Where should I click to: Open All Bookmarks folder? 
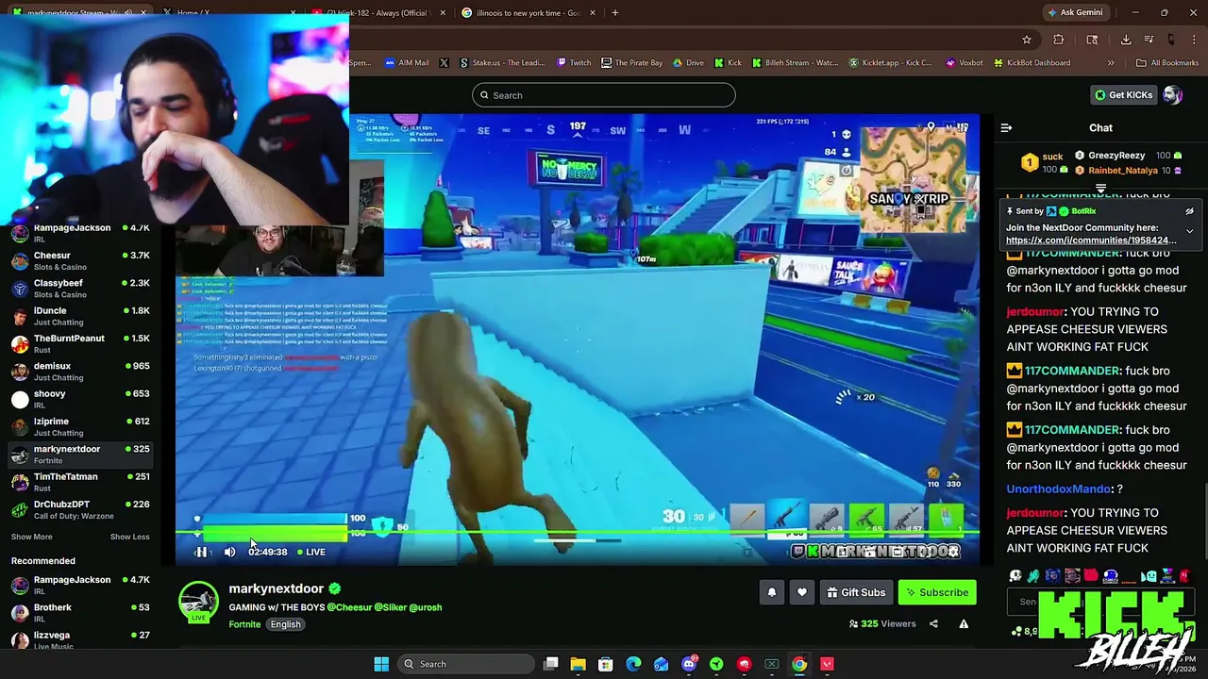tap(1167, 63)
